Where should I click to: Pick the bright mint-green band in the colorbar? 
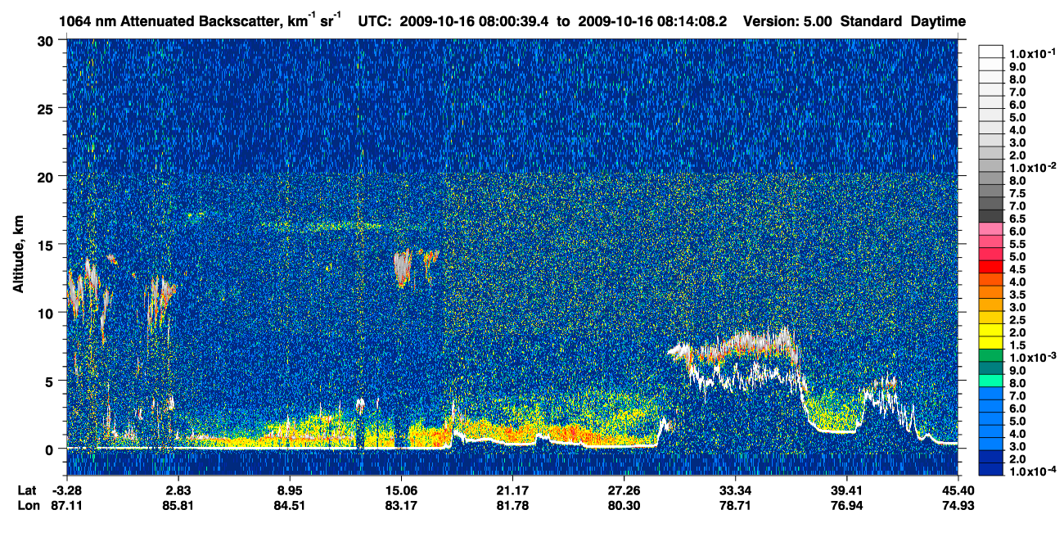(x=991, y=380)
